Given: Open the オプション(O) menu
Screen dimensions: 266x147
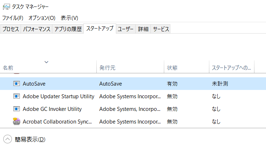Looking at the screenshot, I should coord(42,18).
